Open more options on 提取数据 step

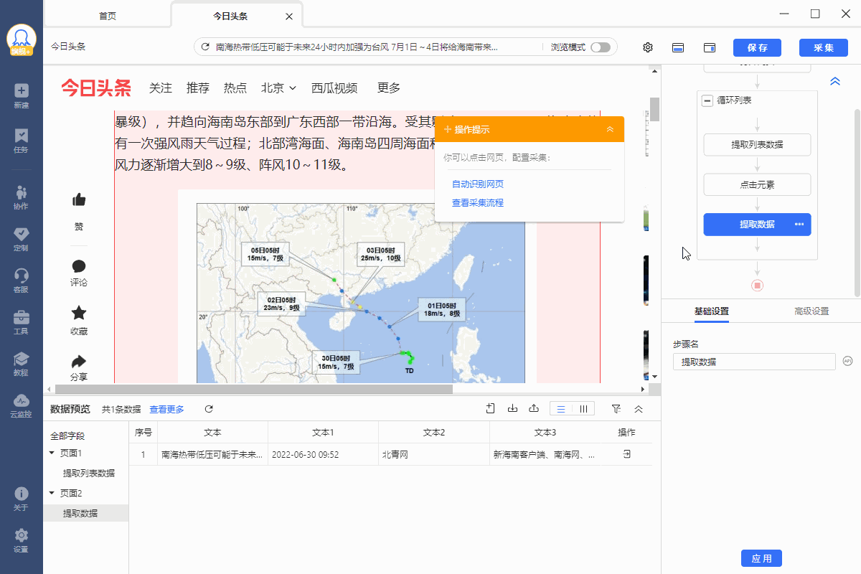(x=799, y=225)
